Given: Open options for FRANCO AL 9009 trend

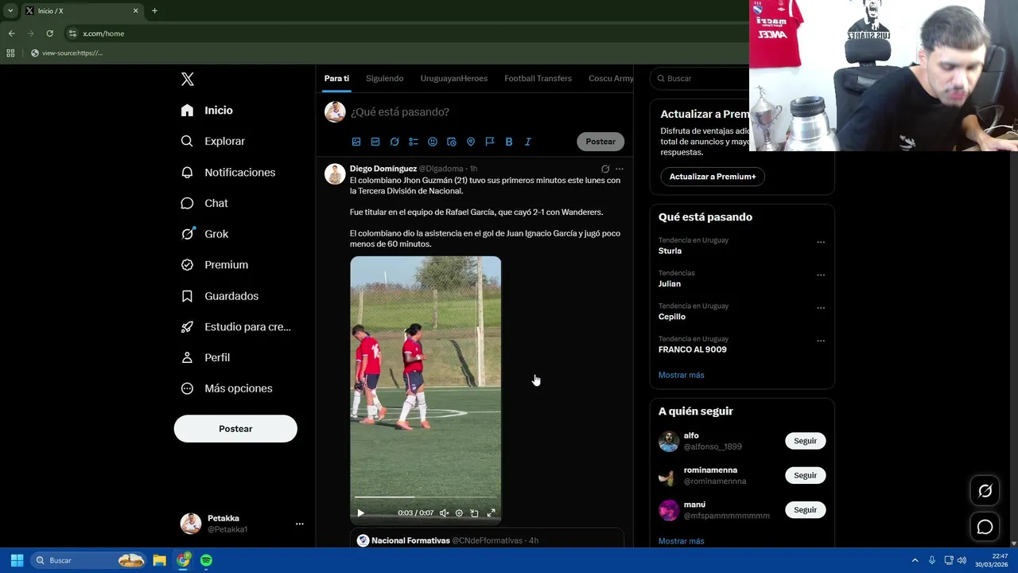Looking at the screenshot, I should tap(821, 341).
